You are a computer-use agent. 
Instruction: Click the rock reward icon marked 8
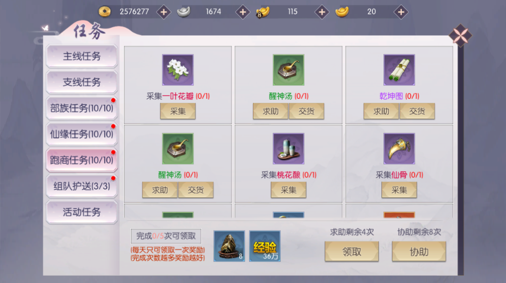[229, 246]
